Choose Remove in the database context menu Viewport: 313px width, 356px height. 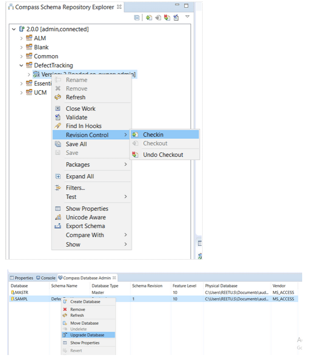(89, 310)
